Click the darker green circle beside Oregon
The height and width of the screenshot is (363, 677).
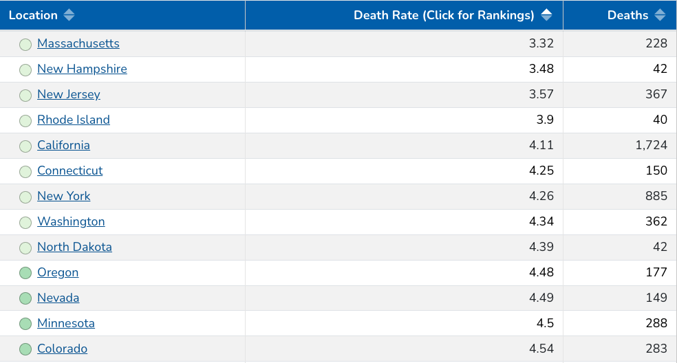pos(25,273)
